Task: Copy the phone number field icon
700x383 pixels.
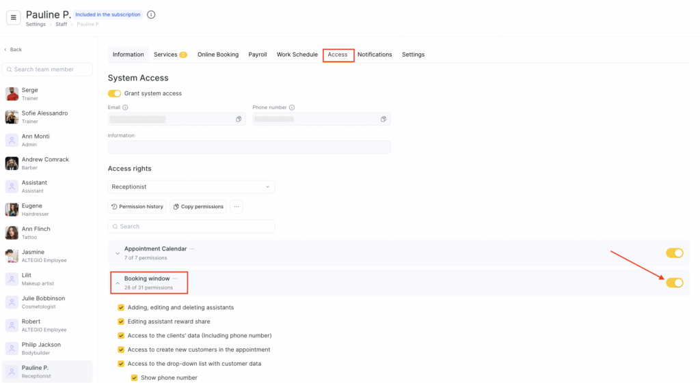Action: point(383,119)
